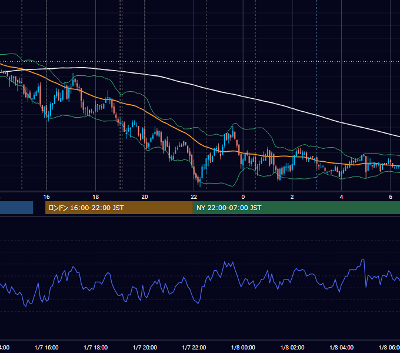Screen dimensions: 400x353
Task: Click the NY 22:00-07:00 JST session bar
Action: tap(296, 208)
